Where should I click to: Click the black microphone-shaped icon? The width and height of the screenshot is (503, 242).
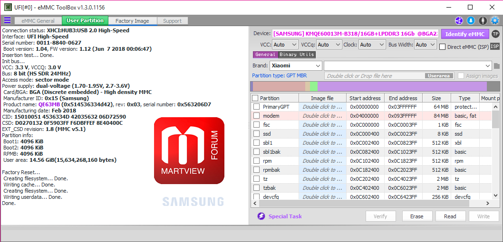[x=483, y=21]
